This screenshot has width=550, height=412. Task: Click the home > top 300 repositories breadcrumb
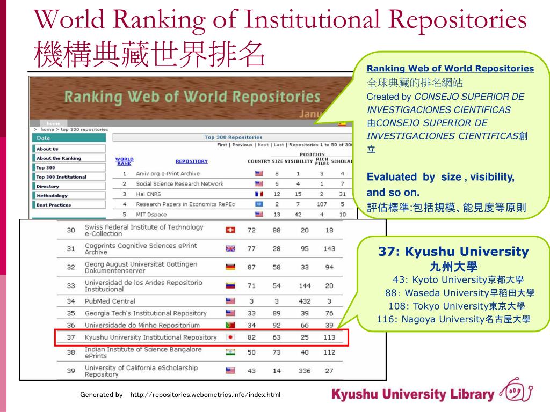(x=74, y=129)
